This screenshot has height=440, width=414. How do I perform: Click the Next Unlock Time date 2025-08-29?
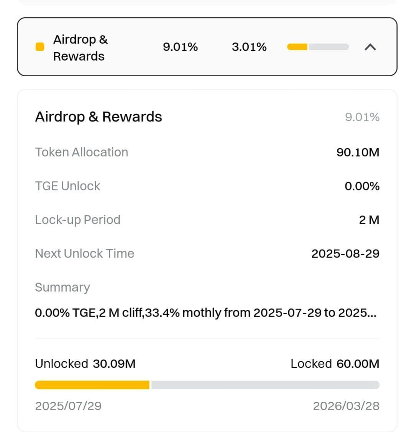click(x=345, y=254)
